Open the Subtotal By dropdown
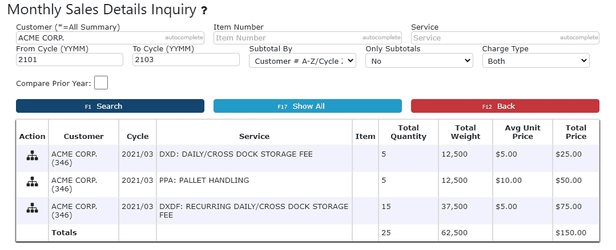 tap(303, 61)
